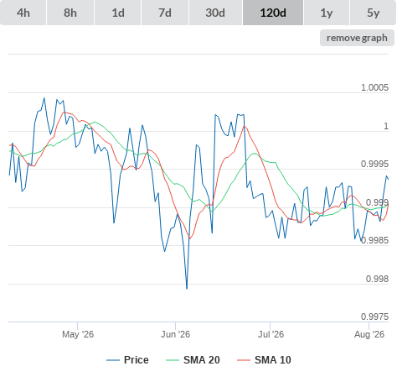Switch to the 8h range
This screenshot has height=382, width=397.
pos(70,13)
